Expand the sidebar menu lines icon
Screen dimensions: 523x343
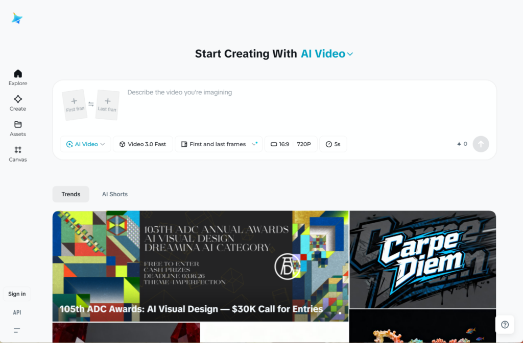17,330
